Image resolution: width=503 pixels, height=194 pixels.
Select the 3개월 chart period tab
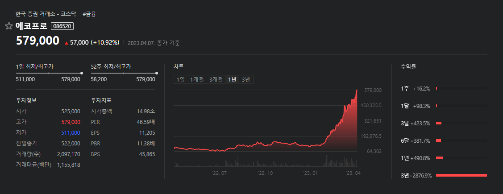(x=216, y=79)
